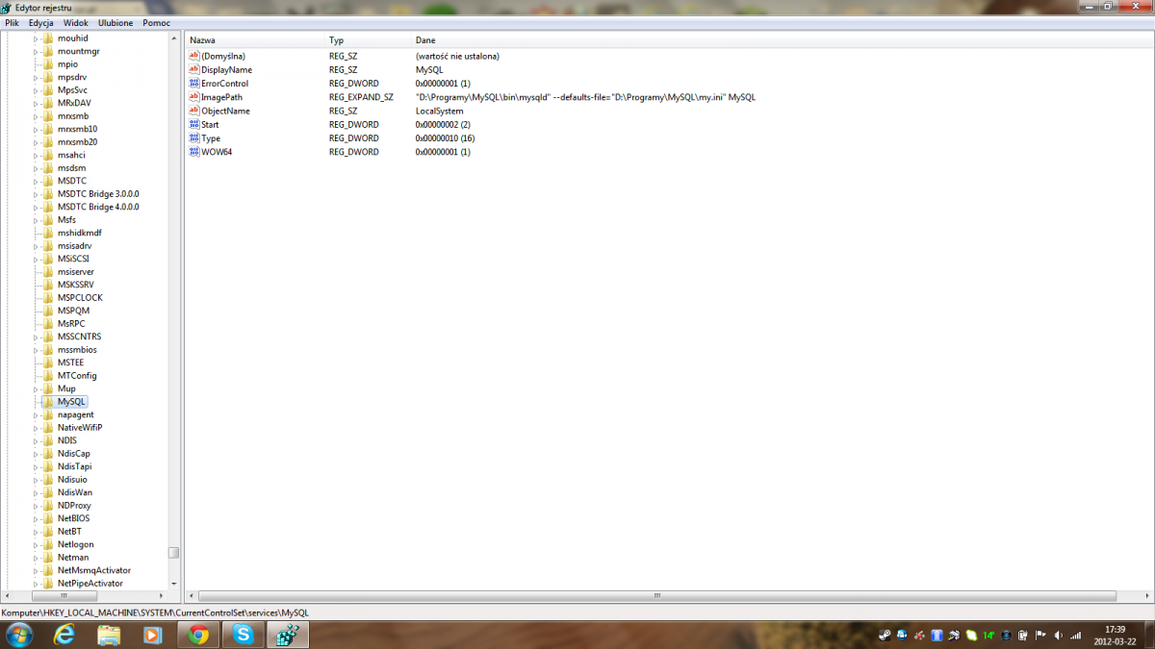Open the Windows Start menu orb
This screenshot has width=1155, height=649.
[19, 635]
